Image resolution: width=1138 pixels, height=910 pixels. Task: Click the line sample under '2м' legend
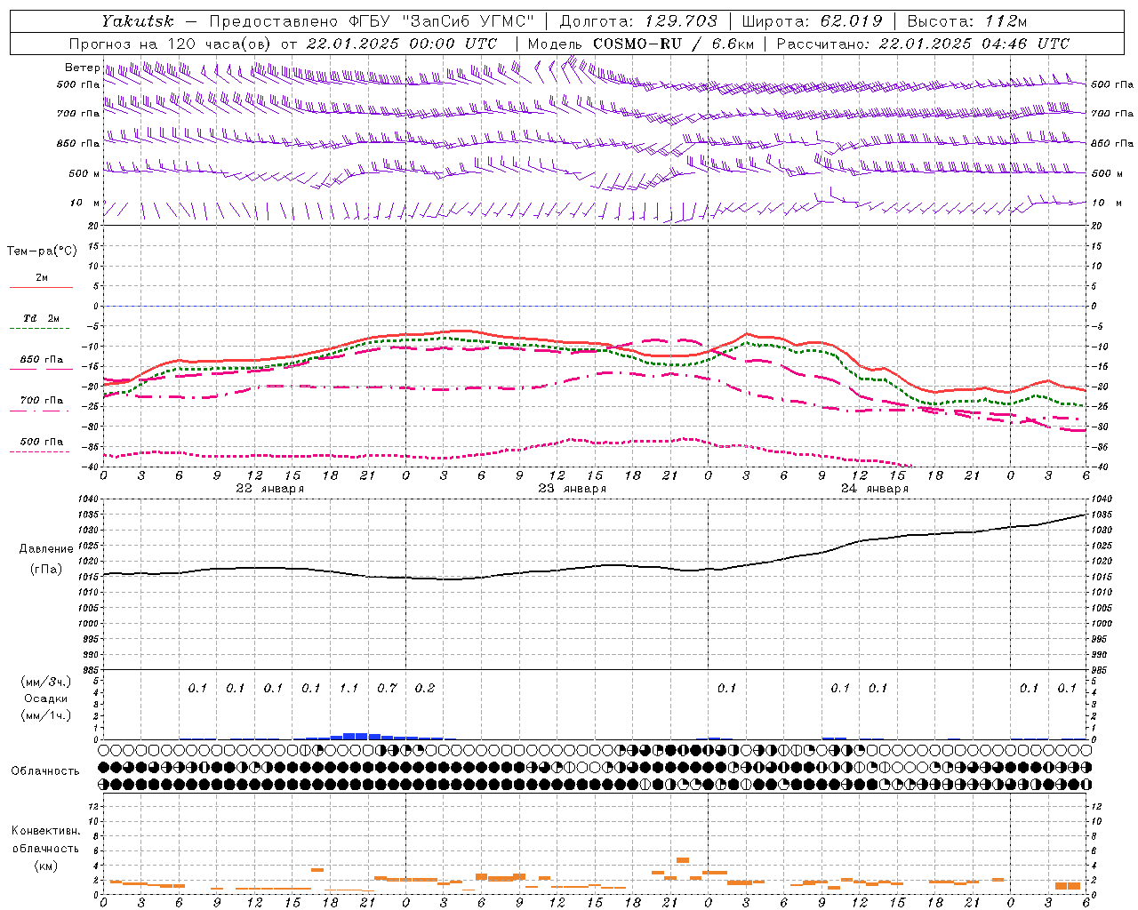41,288
